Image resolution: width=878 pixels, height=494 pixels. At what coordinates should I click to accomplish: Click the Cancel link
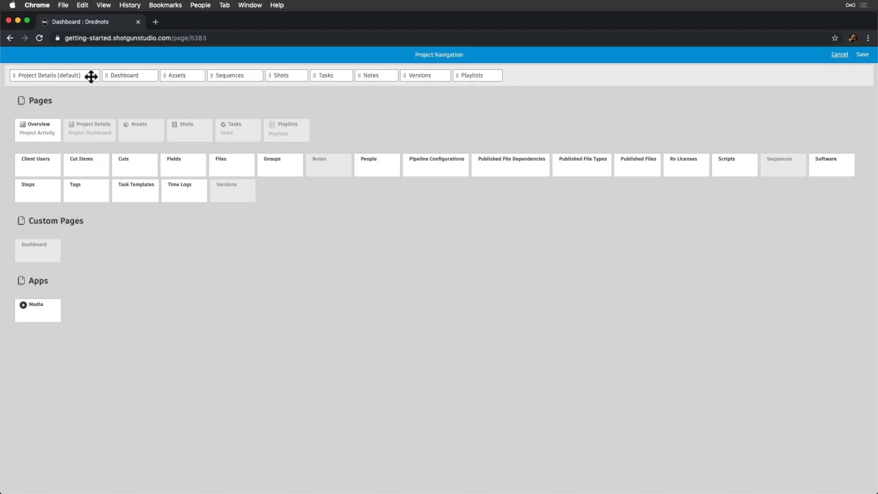tap(840, 54)
